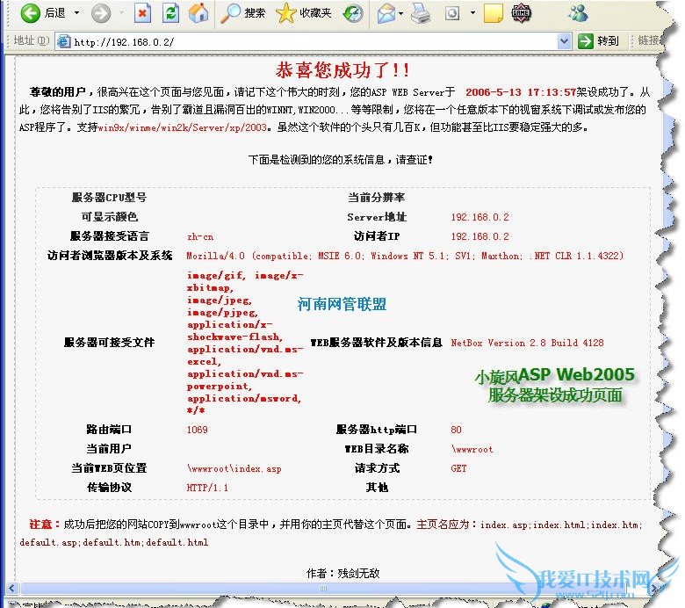Open the Messenger people icon
This screenshot has width=685, height=608.
coord(578,13)
